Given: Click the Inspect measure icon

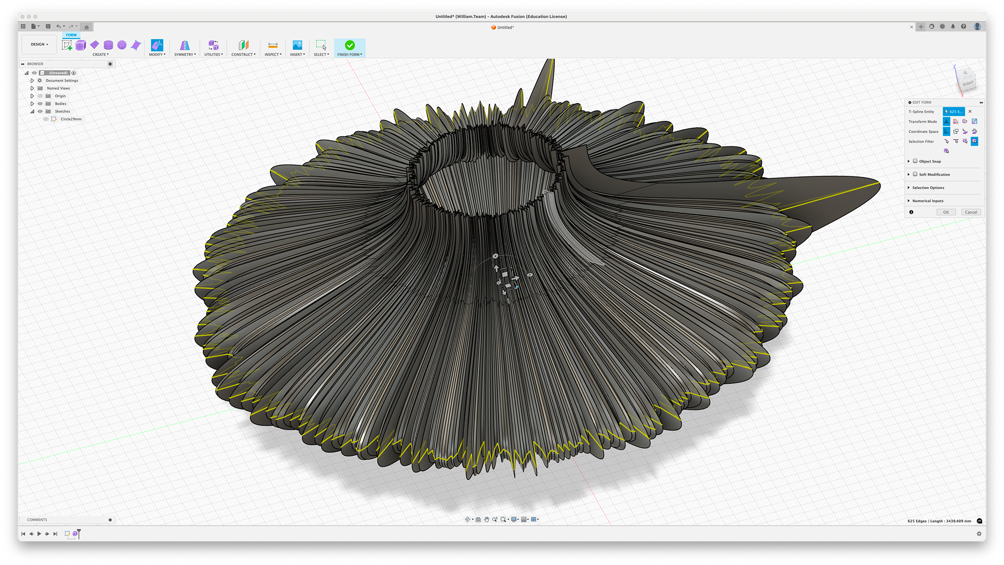Looking at the screenshot, I should tap(273, 46).
